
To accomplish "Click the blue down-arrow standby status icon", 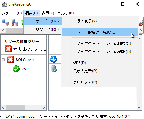I will click(54, 59).
